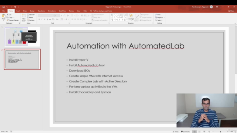Toggle underline formatting
The width and height of the screenshot is (237, 133).
[44, 20]
